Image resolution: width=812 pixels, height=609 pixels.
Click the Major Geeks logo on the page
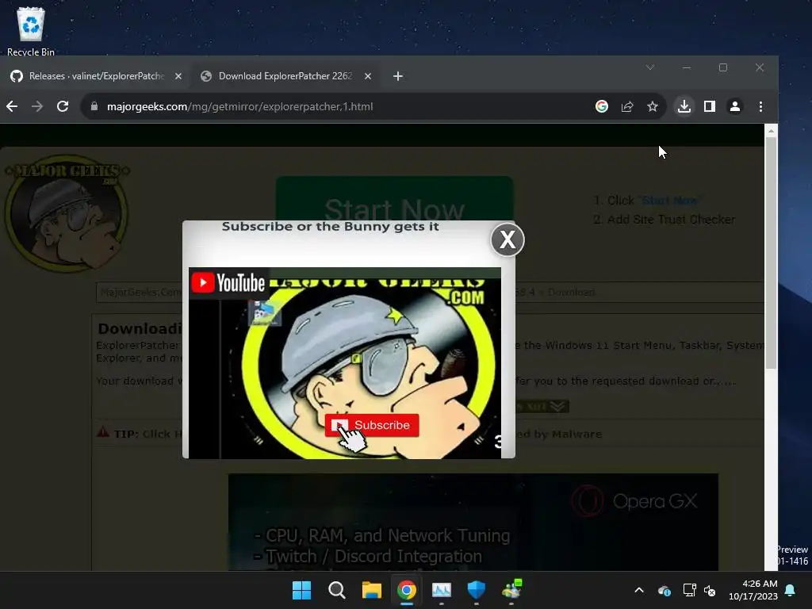tap(67, 214)
